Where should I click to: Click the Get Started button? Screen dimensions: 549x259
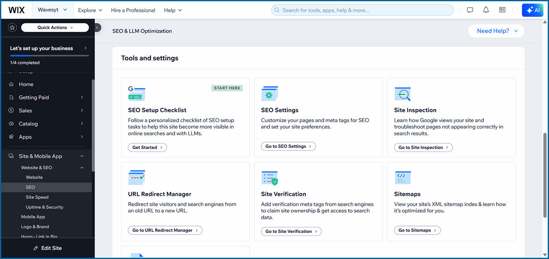coord(147,147)
